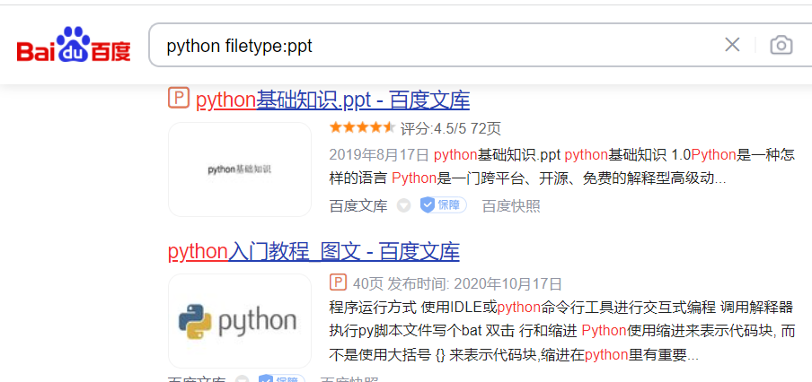Click 百度文库 source under first result
The image size is (812, 382).
click(358, 206)
